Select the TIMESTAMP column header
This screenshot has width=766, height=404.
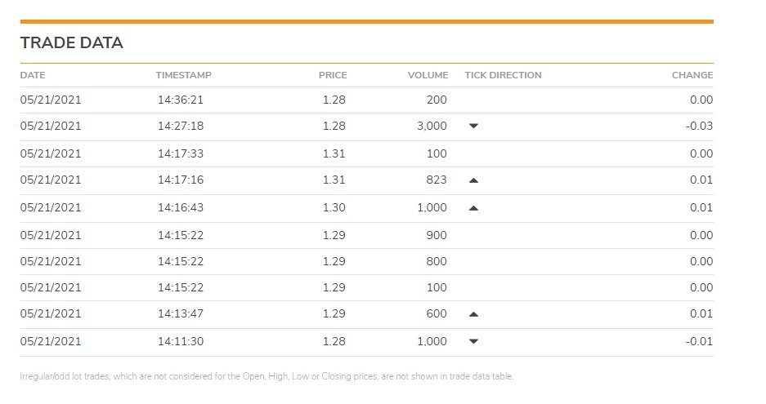184,75
